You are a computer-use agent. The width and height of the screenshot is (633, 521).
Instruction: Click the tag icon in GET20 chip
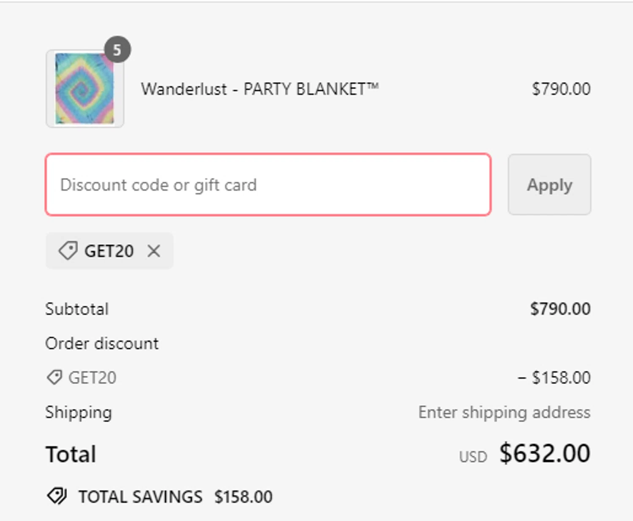click(68, 251)
